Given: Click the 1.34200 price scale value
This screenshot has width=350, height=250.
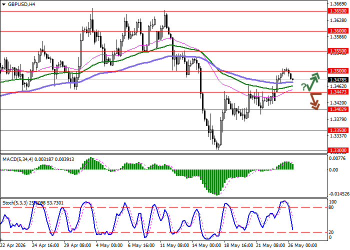Looking at the screenshot, I should [338, 103].
